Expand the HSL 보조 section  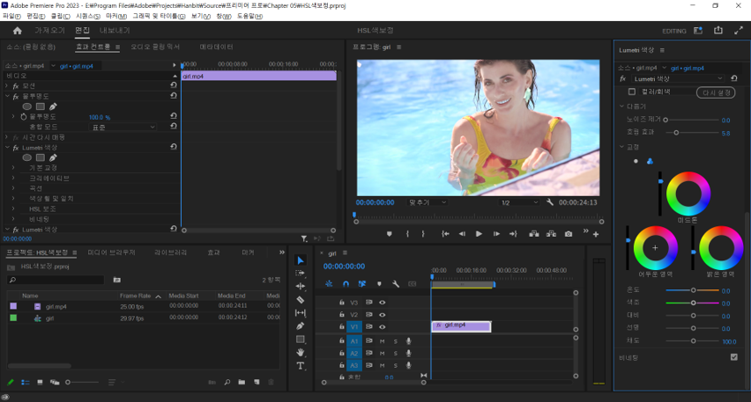(x=13, y=208)
